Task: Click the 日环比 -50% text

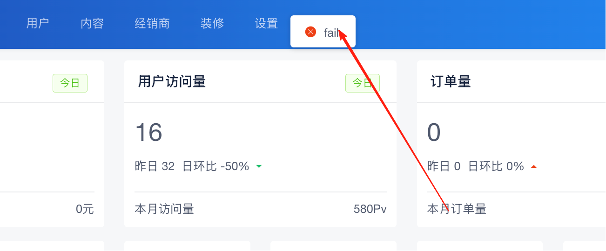Action: coord(216,166)
